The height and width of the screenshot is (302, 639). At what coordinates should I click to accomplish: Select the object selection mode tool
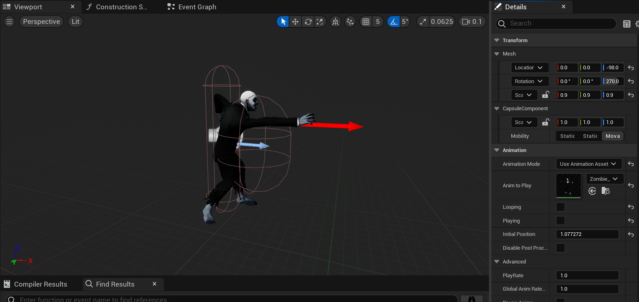tap(283, 22)
